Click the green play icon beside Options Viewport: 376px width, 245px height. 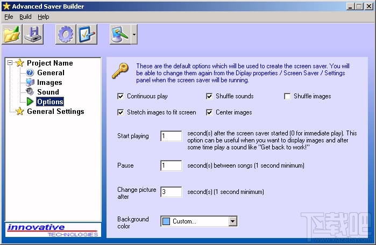click(x=30, y=102)
